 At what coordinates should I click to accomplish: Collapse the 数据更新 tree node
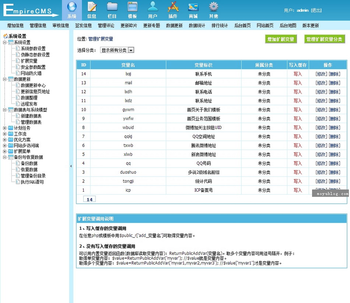(x=5, y=79)
